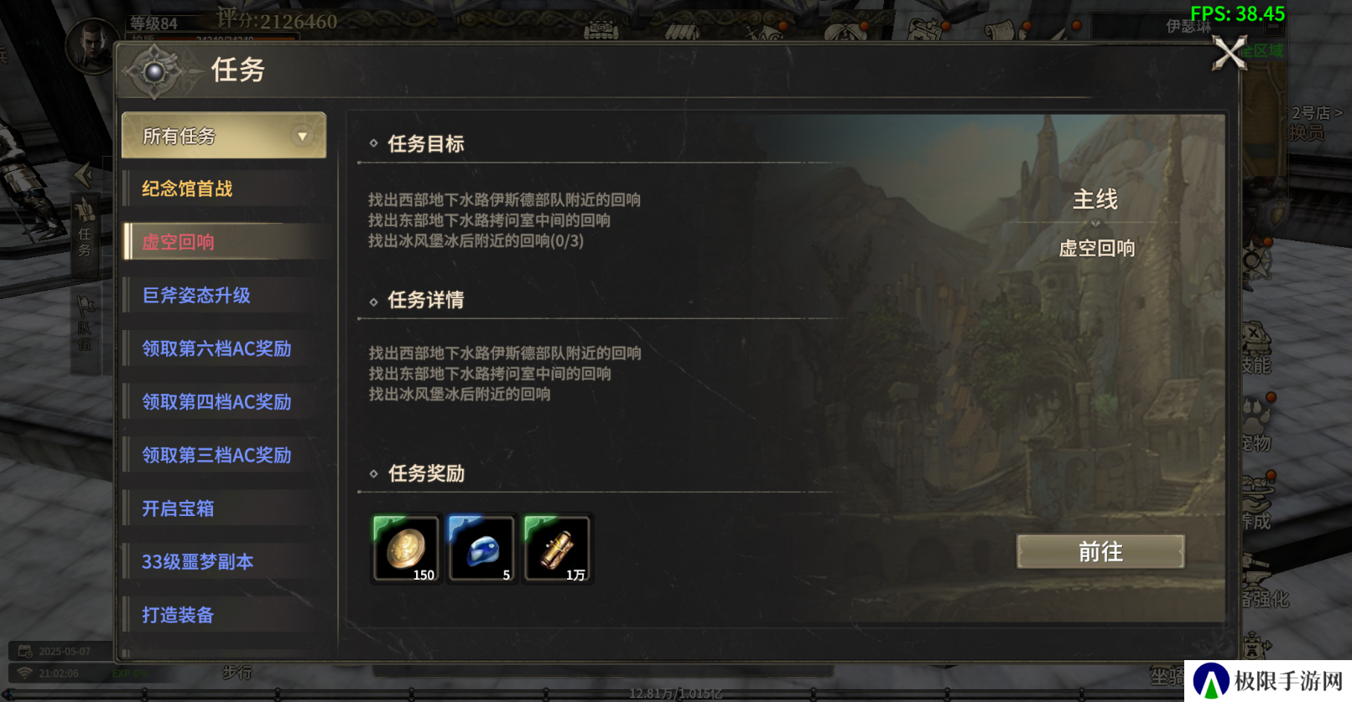Screen dimensions: 1352x702
Task: Click the 前往 go button
Action: pos(1100,551)
